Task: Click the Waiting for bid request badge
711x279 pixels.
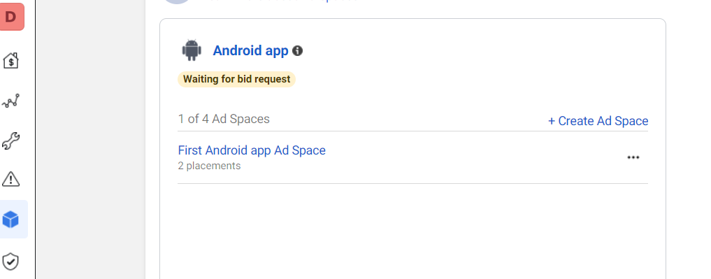Action: tap(236, 79)
